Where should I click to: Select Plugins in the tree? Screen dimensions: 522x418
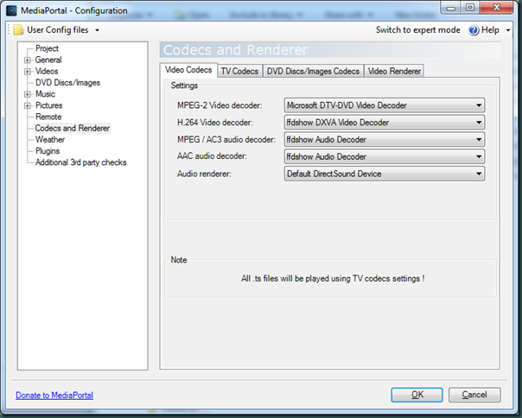tap(48, 151)
